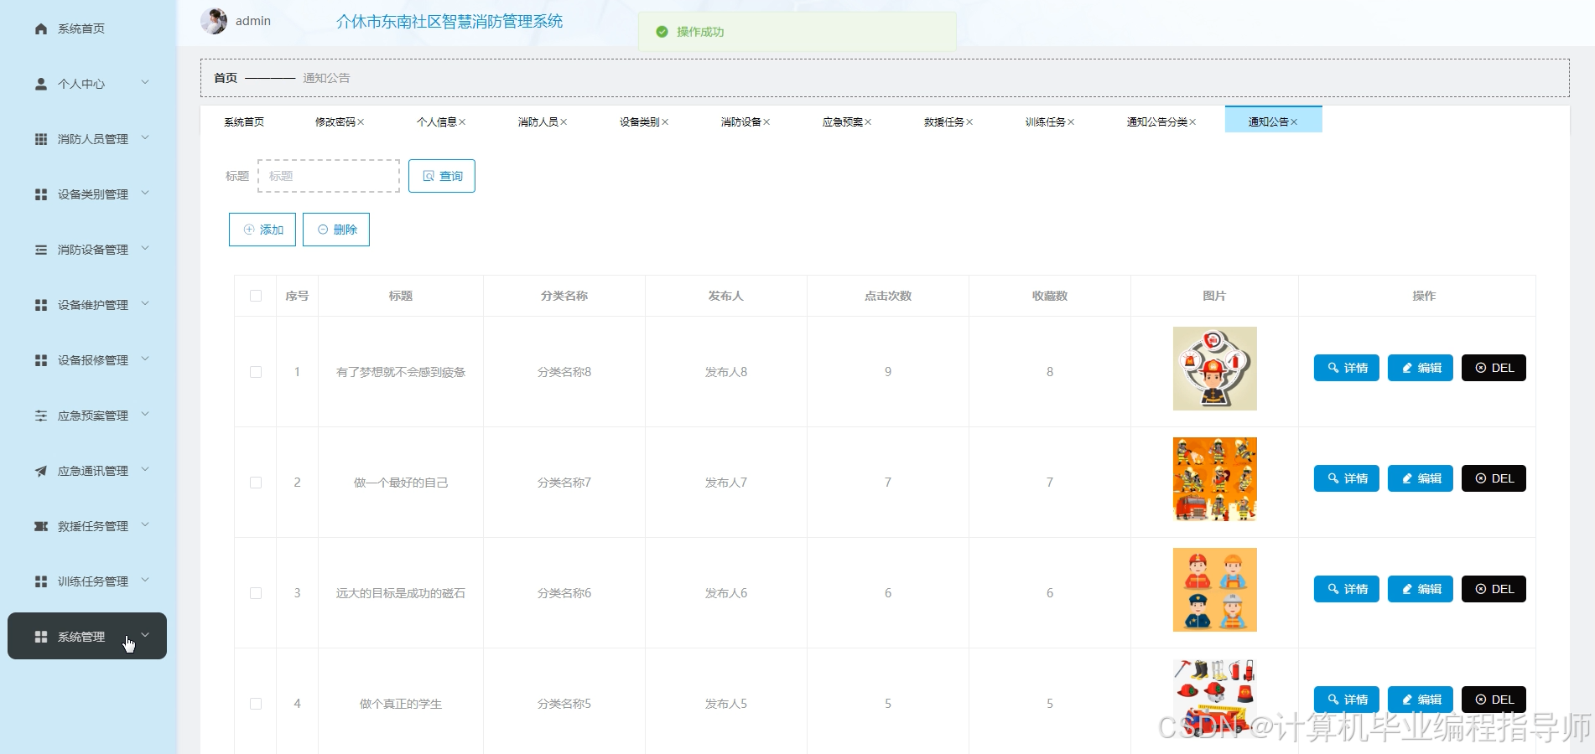
Task: Open the four-characters image in row 3
Action: (1214, 590)
